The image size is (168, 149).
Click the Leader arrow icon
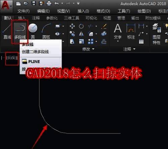pos(141,34)
